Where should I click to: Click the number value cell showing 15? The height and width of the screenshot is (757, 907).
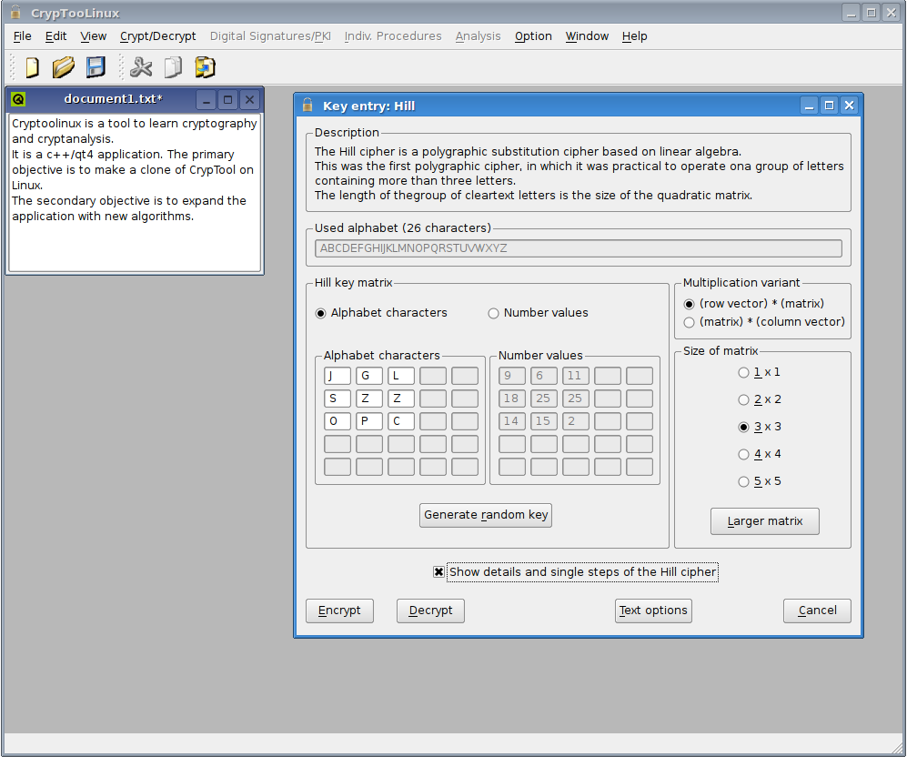pyautogui.click(x=544, y=421)
